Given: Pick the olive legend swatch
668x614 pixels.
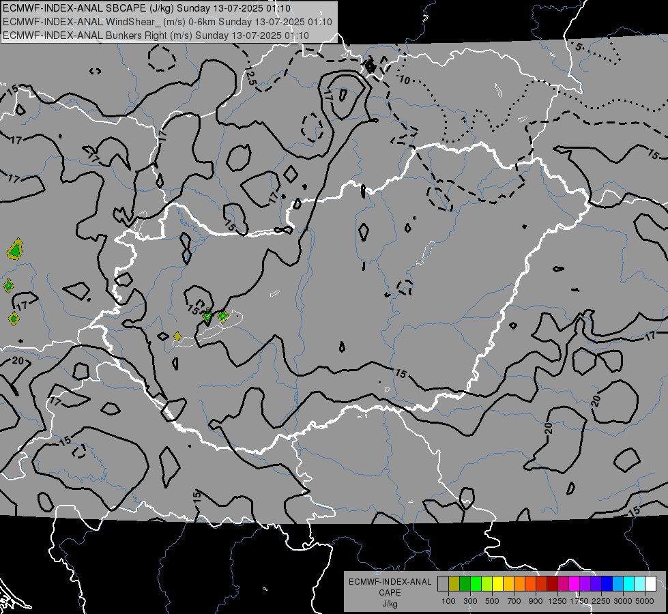Looking at the screenshot, I should coord(454,584).
